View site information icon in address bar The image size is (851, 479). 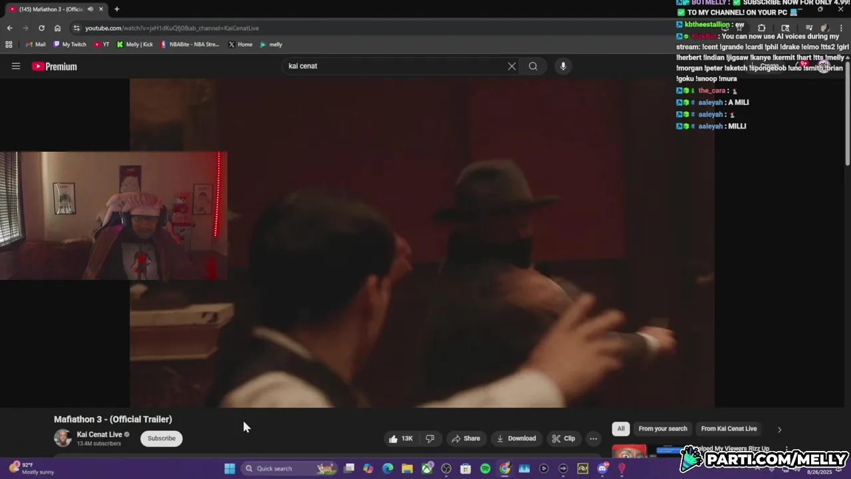(x=76, y=28)
